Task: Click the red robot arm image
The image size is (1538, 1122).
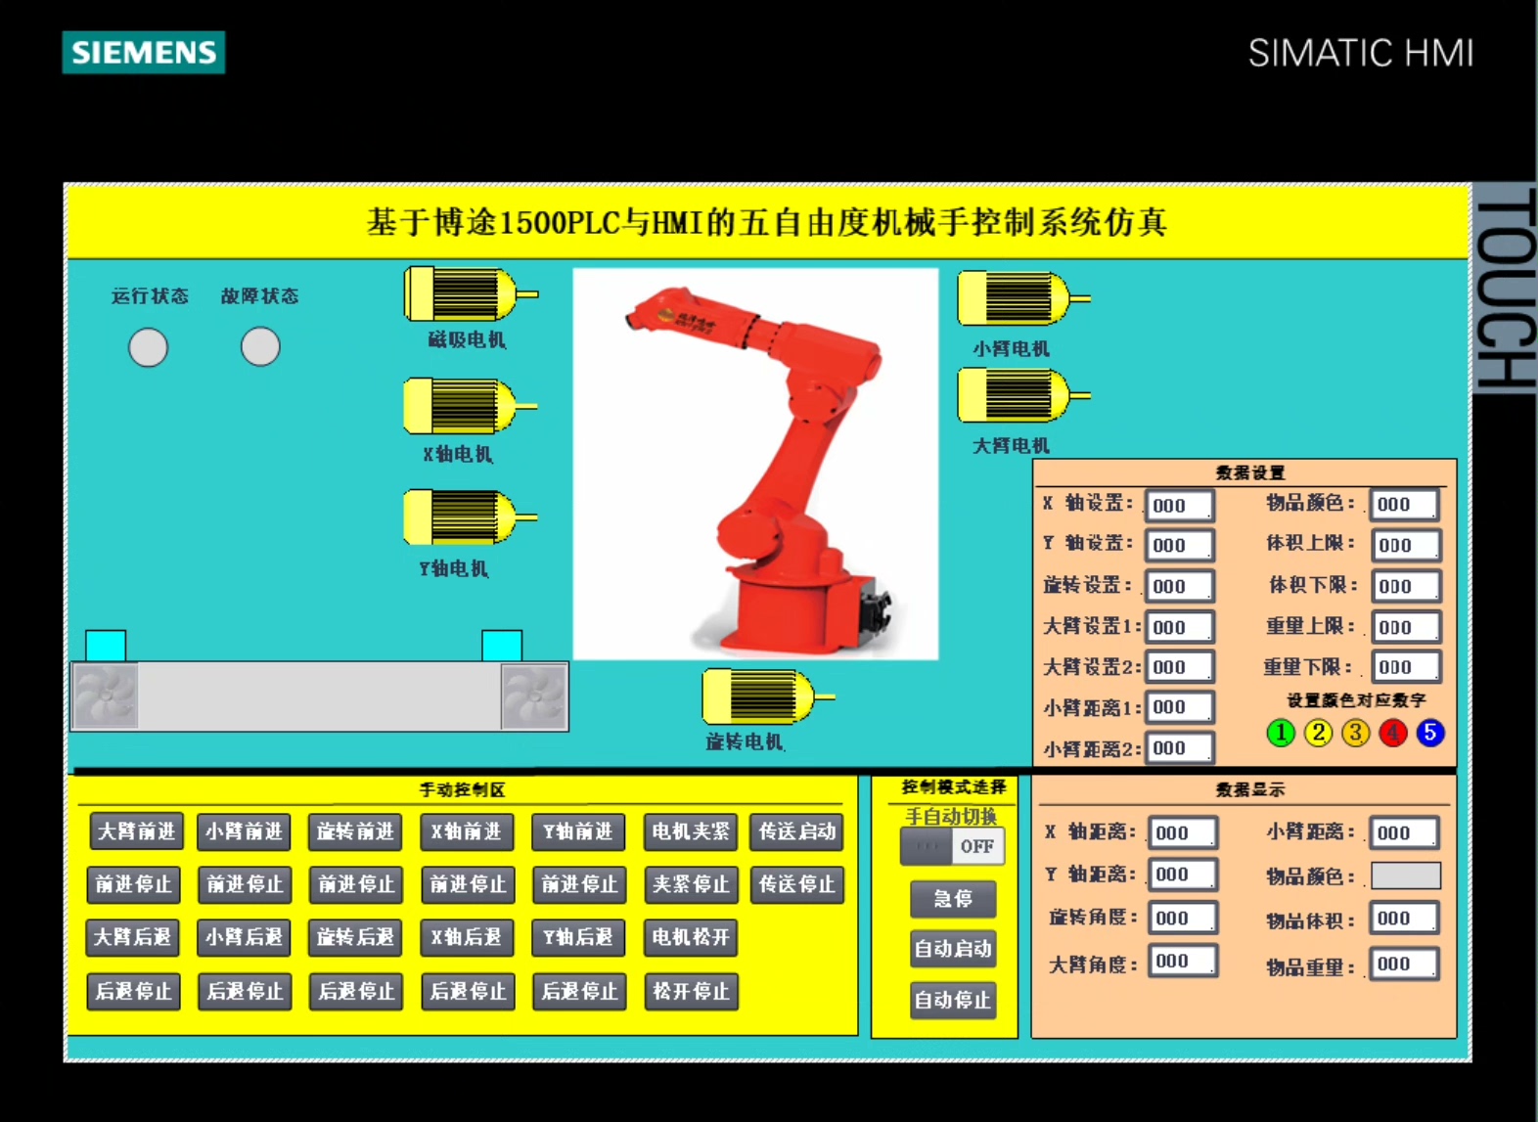Action: (755, 464)
